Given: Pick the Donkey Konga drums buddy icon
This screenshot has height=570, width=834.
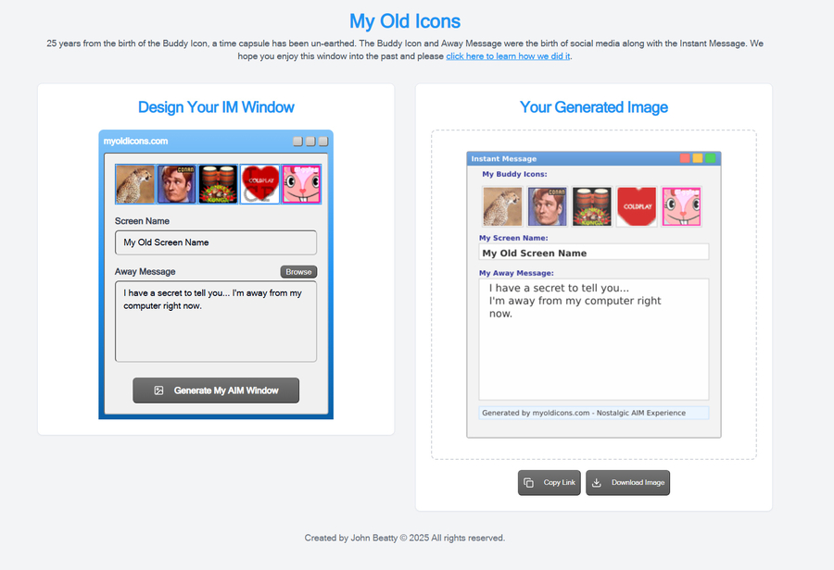Looking at the screenshot, I should [218, 184].
